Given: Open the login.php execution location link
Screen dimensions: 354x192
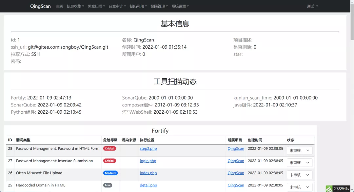Looking at the screenshot, I should (148, 161).
